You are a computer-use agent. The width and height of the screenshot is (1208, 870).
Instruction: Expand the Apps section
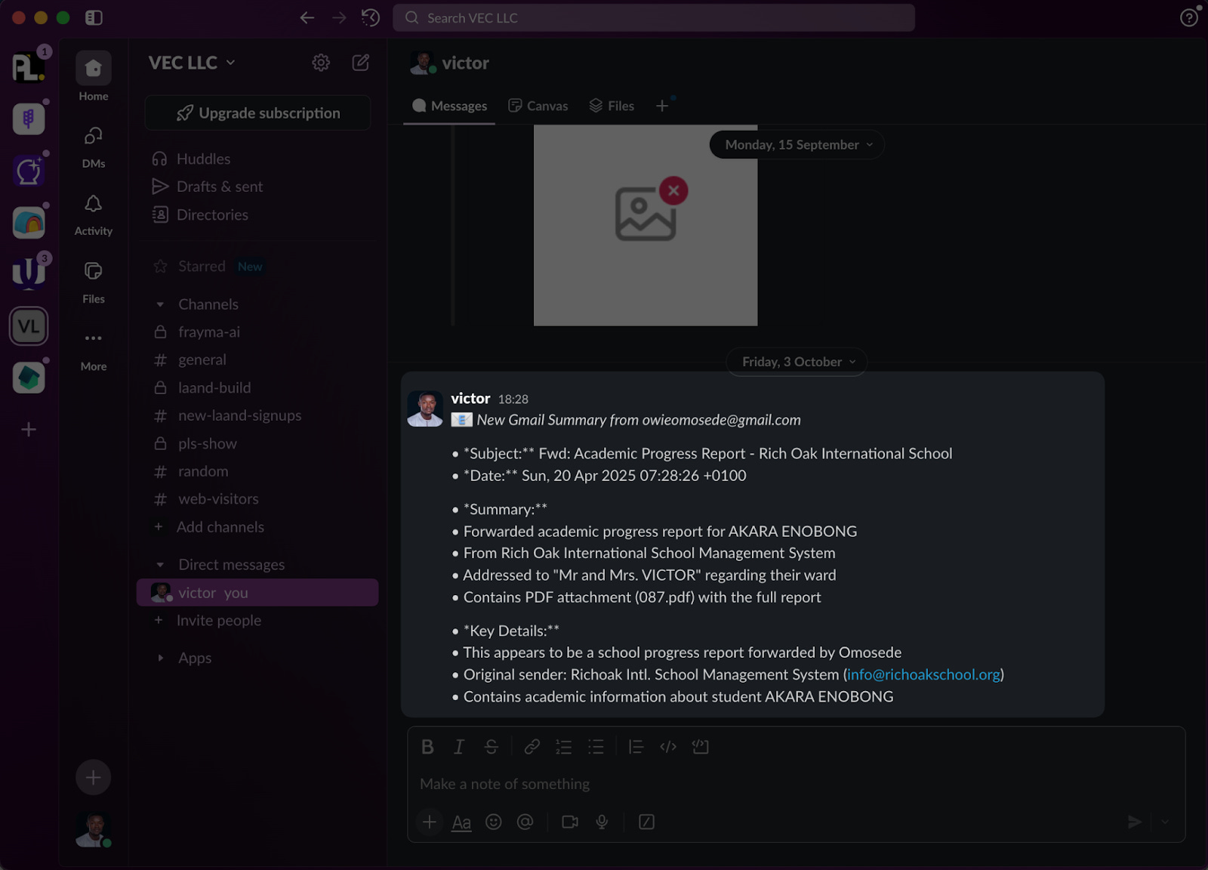tap(160, 658)
